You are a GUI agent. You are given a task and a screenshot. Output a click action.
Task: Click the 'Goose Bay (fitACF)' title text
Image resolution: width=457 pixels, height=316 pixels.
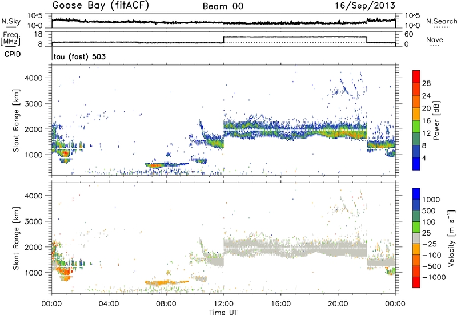[101, 6]
